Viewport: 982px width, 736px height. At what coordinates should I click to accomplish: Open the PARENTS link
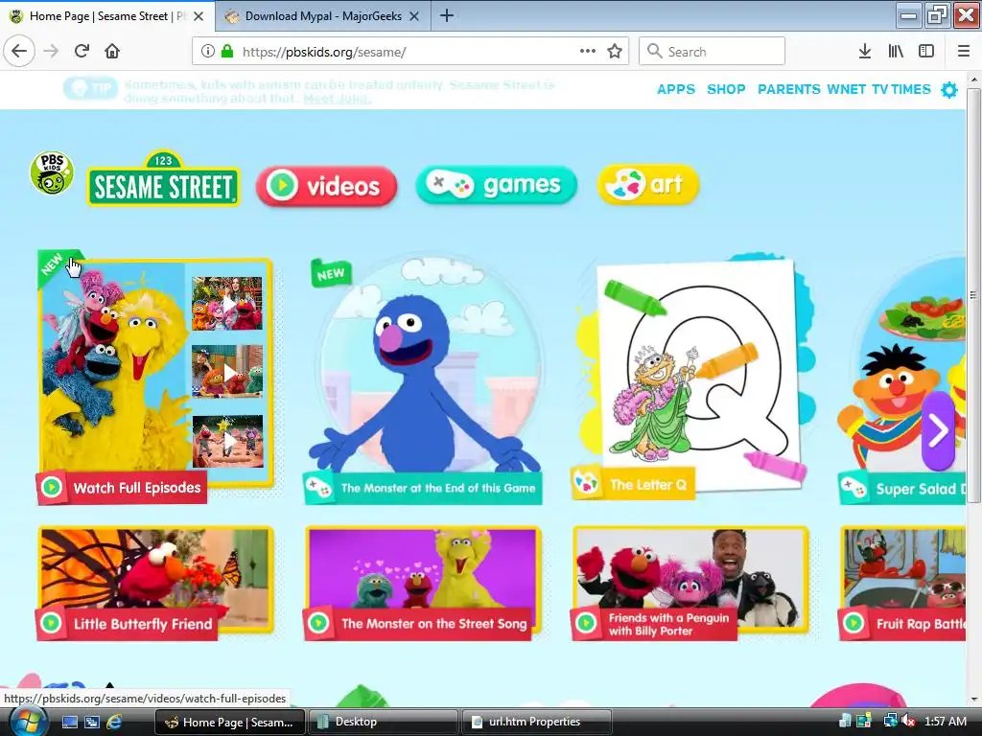coord(789,89)
